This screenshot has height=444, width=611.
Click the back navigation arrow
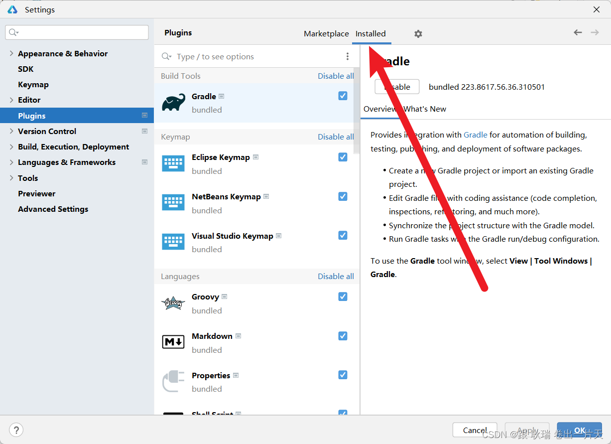pos(578,32)
